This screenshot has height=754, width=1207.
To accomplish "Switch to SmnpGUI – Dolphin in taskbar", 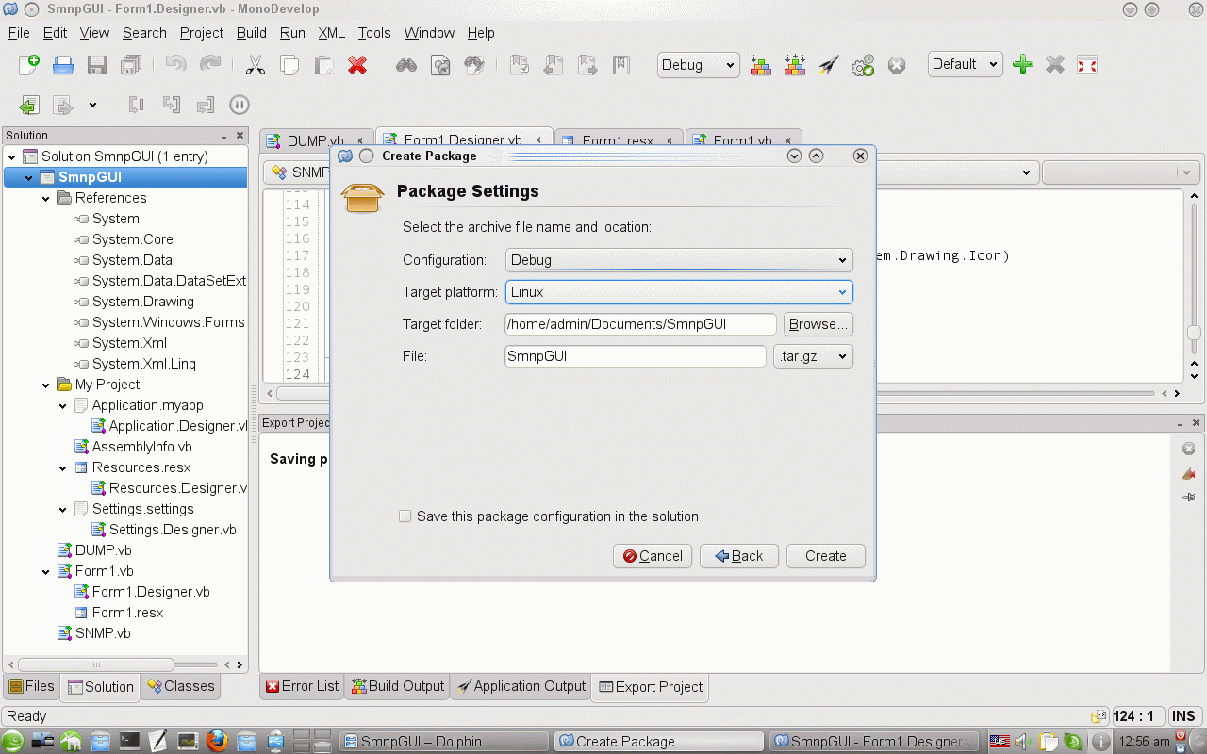I will tap(444, 741).
